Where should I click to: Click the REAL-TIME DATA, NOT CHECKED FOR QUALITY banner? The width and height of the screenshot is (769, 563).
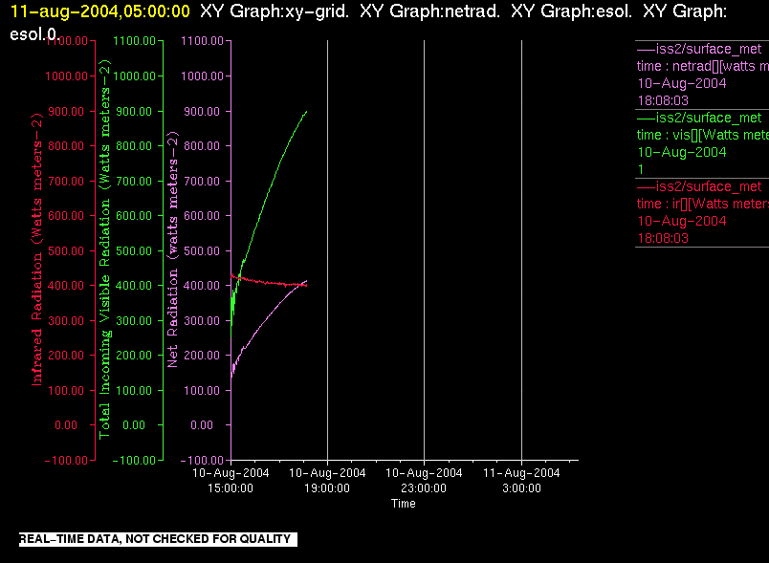pos(158,539)
